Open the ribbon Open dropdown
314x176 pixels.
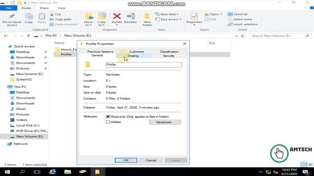tap(213, 14)
